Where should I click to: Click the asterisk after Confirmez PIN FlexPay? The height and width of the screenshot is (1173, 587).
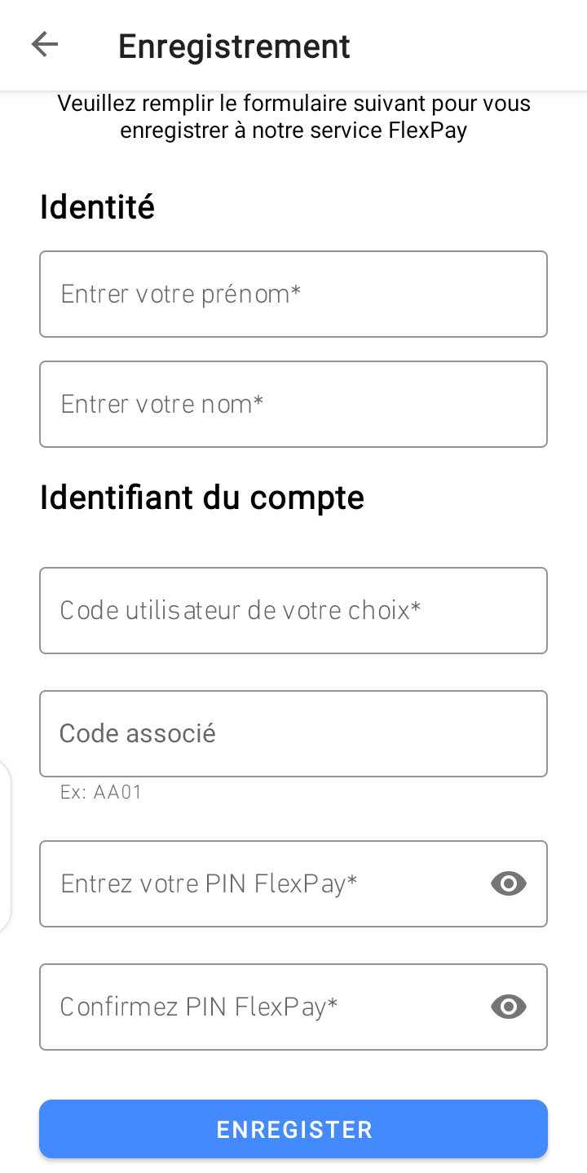[333, 1004]
